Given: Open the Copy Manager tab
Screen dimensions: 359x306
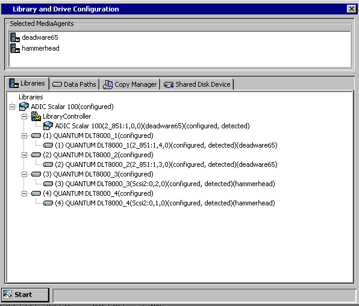Looking at the screenshot, I should pos(130,84).
